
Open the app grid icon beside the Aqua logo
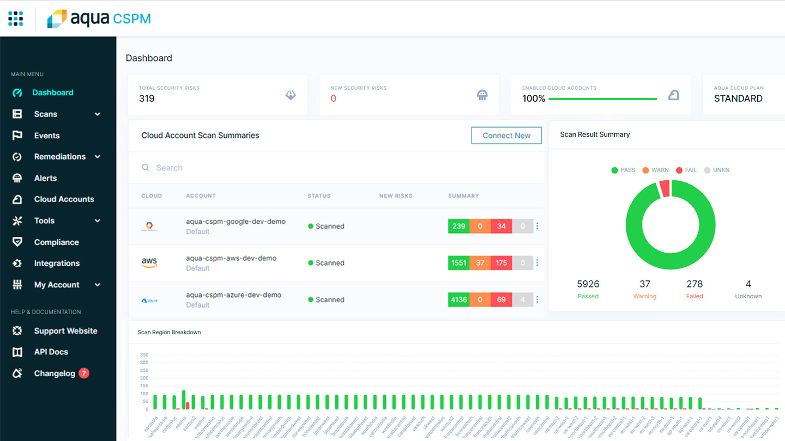coord(16,18)
